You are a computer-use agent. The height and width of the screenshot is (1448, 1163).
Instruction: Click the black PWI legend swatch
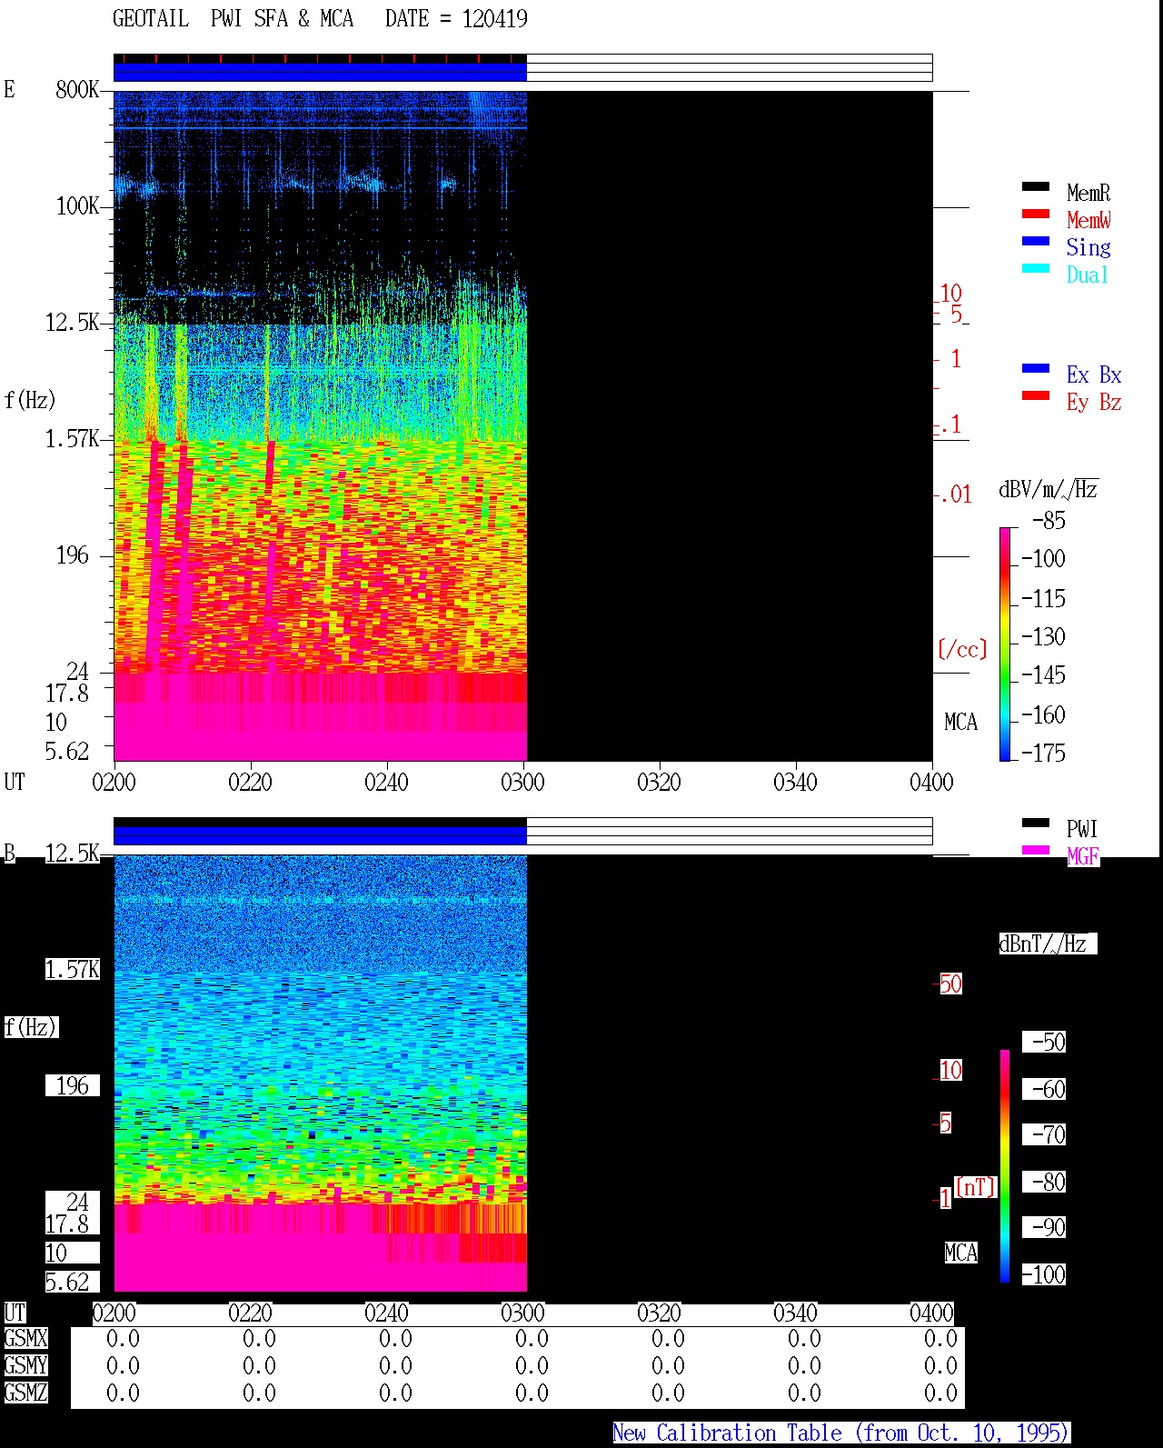pos(1036,823)
